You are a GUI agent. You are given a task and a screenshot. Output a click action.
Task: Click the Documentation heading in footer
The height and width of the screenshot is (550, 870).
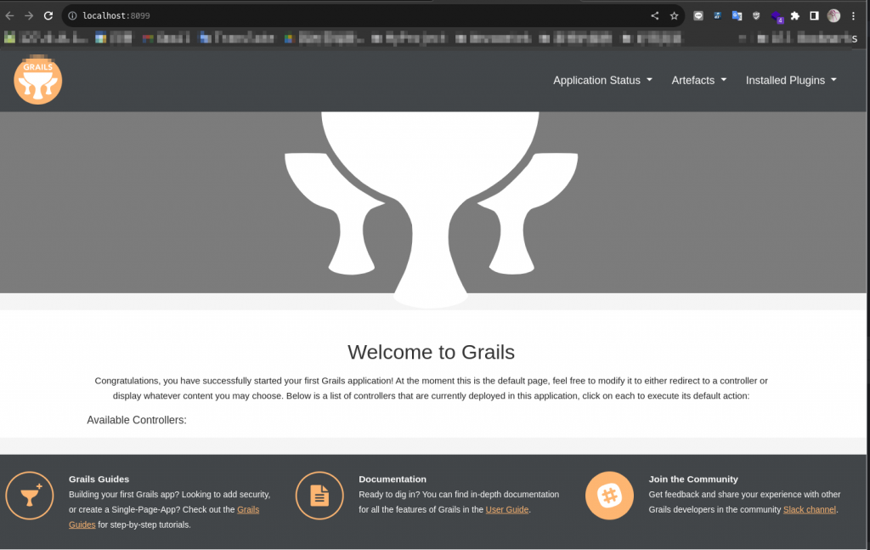click(x=393, y=479)
